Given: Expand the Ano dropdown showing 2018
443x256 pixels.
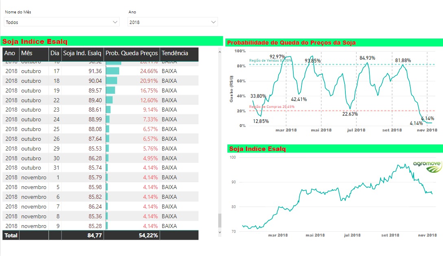Looking at the screenshot, I should (214, 22).
